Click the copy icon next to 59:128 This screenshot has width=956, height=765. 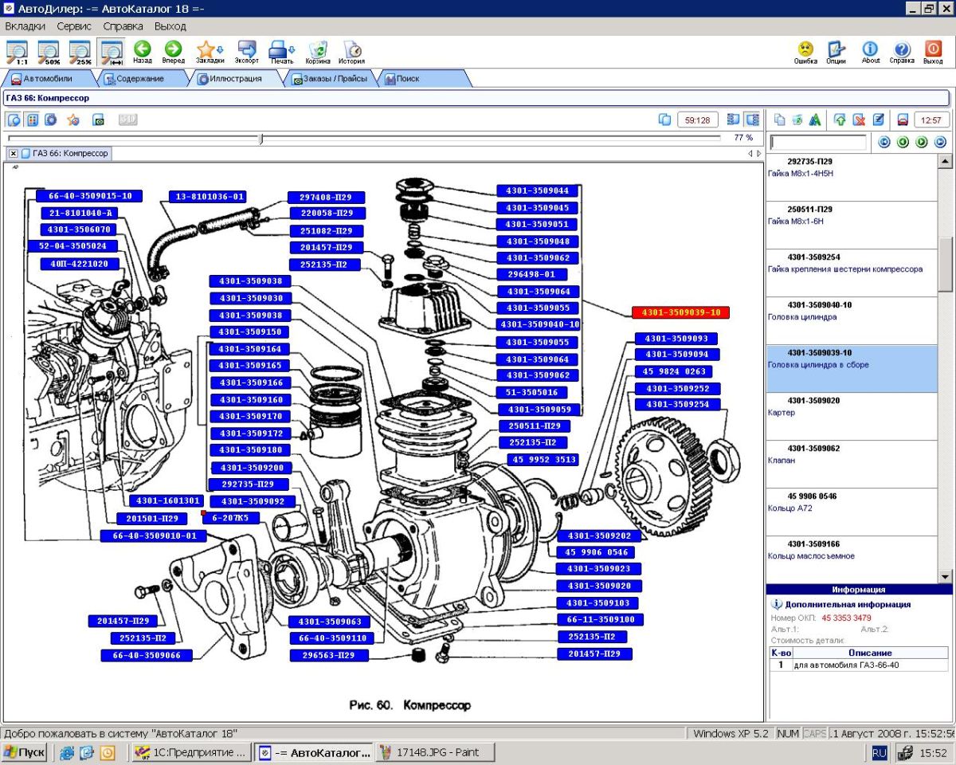pyautogui.click(x=665, y=120)
